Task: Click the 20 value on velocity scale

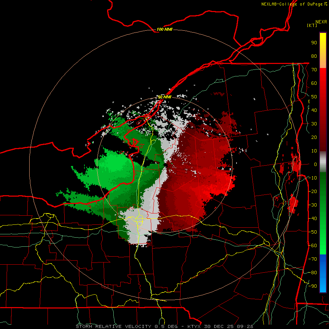Action: [314, 137]
